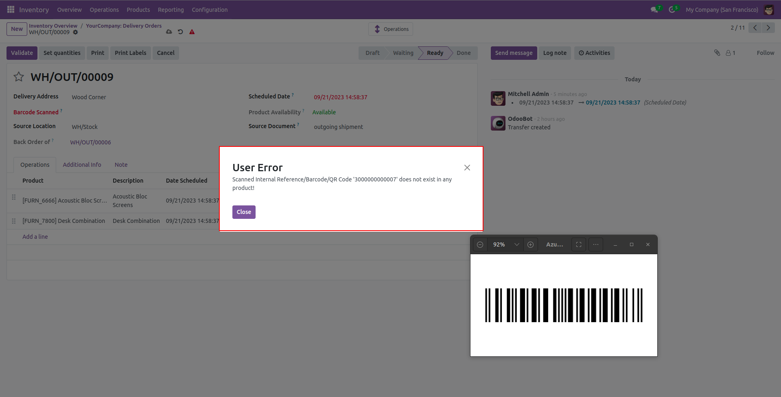The width and height of the screenshot is (781, 397).
Task: Click the Validate button
Action: click(x=22, y=53)
